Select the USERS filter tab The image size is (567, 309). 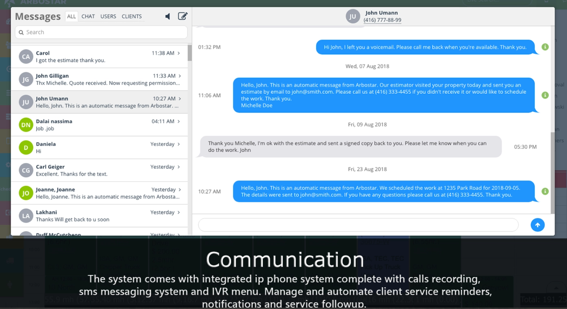point(108,16)
